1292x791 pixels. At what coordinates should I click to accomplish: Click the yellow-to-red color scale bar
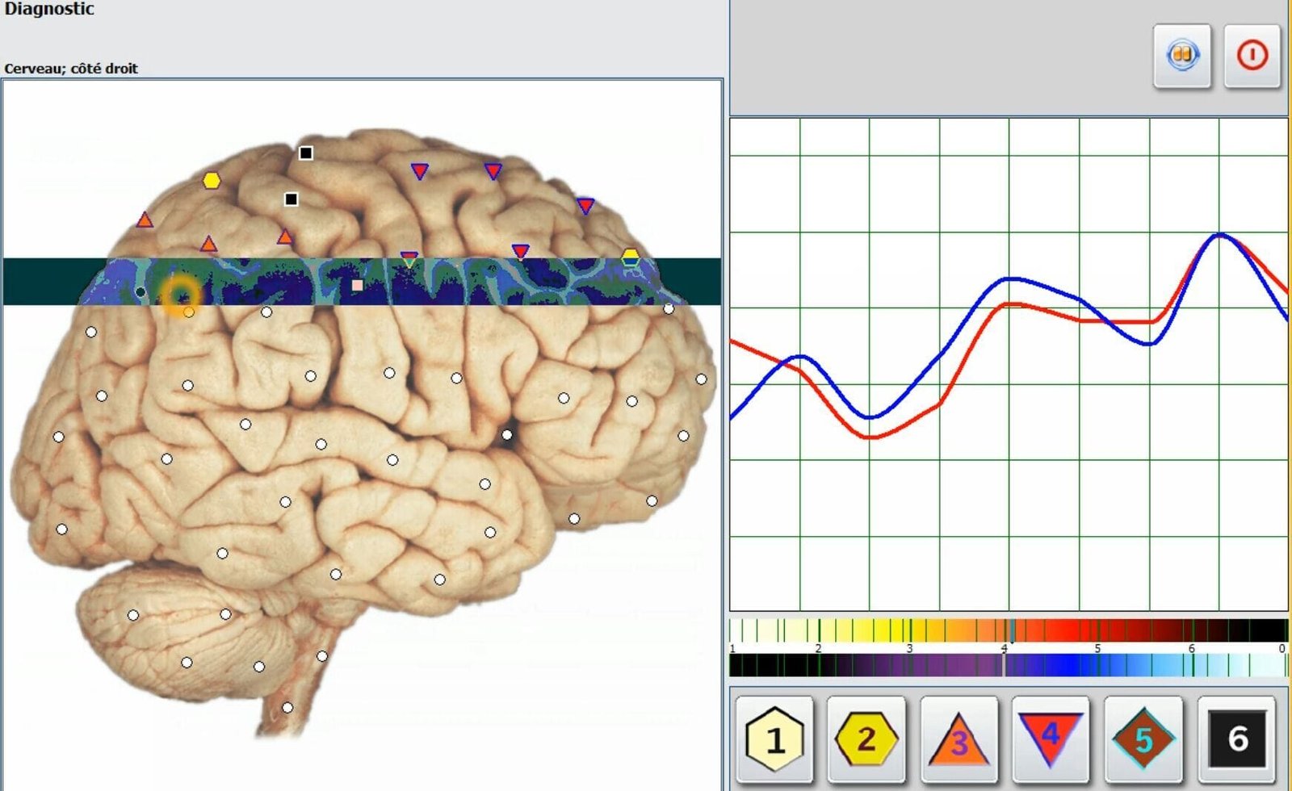coord(1008,630)
